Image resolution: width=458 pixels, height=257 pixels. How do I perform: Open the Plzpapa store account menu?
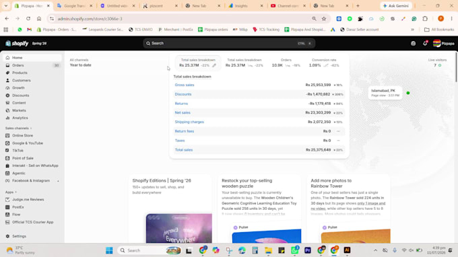[443, 44]
